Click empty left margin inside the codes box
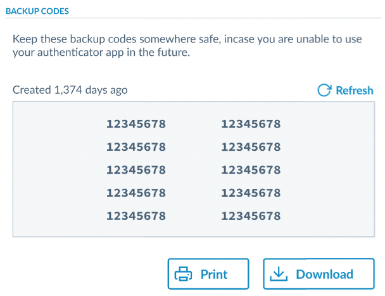 pyautogui.click(x=51, y=170)
